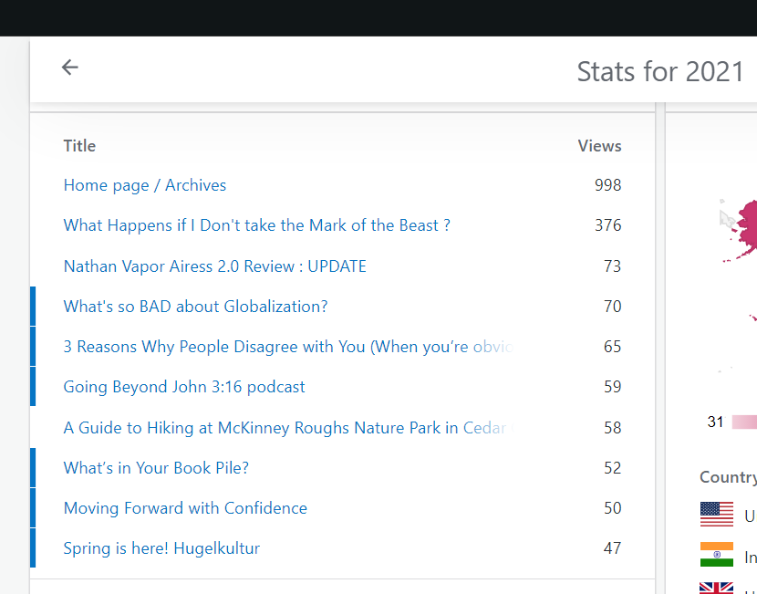The image size is (757, 594).
Task: Click the Country column heading
Action: click(728, 477)
